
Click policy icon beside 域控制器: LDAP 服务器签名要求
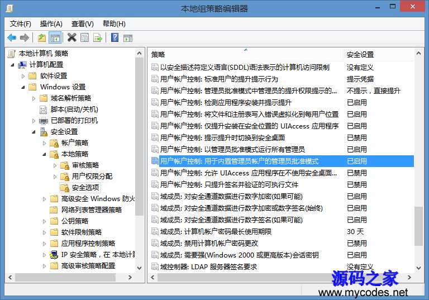point(155,266)
